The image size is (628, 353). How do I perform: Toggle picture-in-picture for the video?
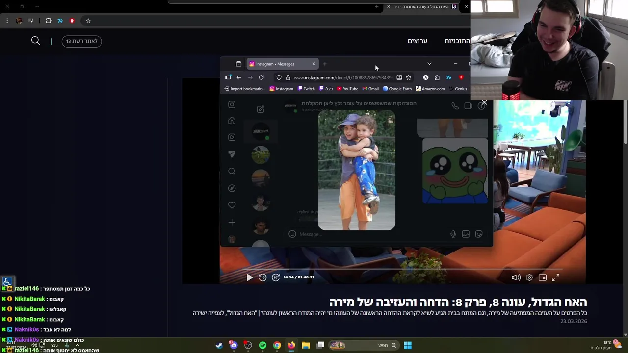[543, 277]
